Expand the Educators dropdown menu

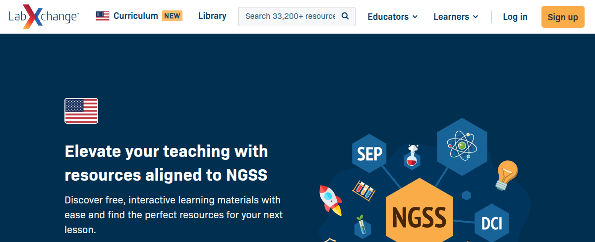393,16
